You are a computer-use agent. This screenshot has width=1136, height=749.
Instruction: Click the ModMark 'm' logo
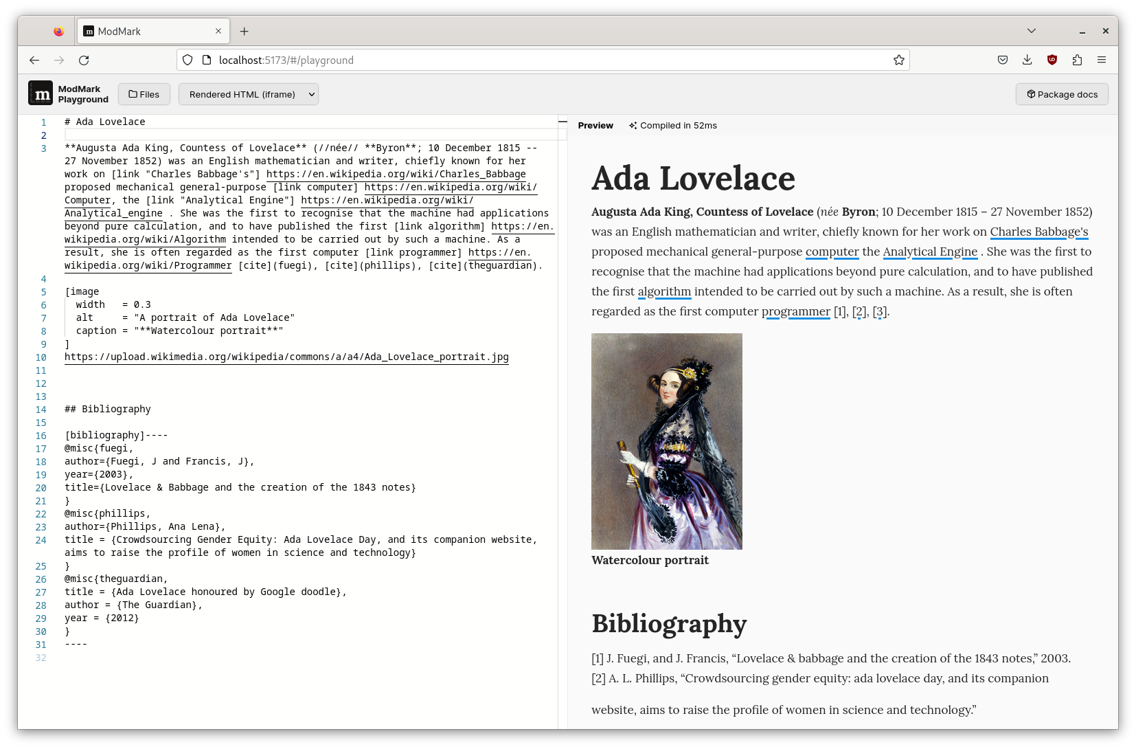click(41, 93)
